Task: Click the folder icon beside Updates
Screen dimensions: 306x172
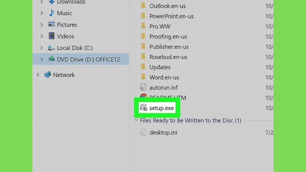Action: coord(143,67)
